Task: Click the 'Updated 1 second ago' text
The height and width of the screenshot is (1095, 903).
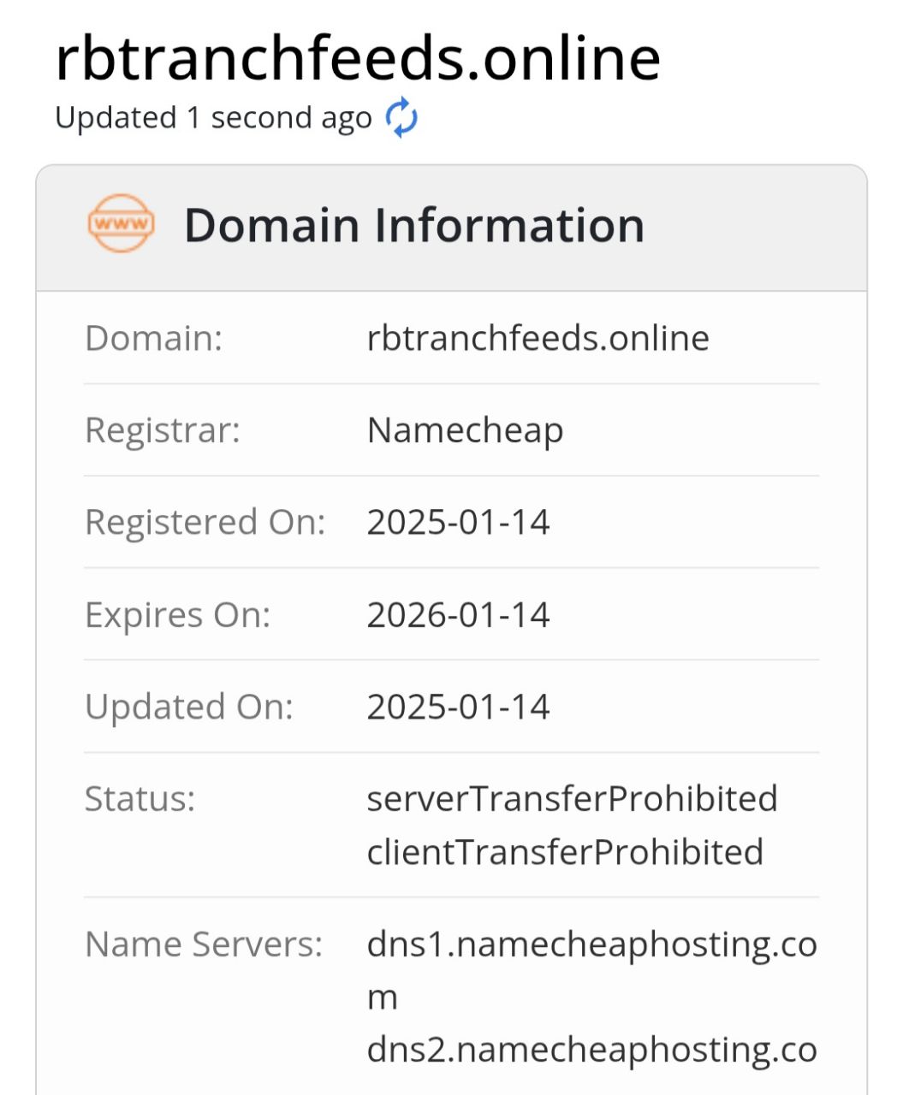Action: point(213,118)
